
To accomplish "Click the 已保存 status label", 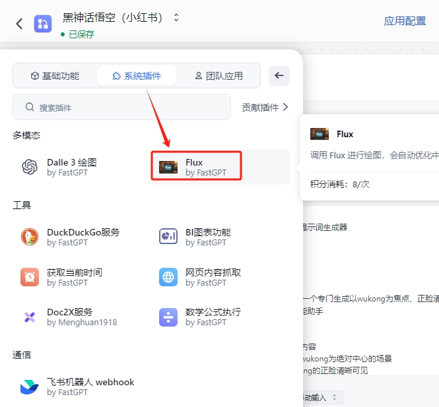I will (81, 34).
